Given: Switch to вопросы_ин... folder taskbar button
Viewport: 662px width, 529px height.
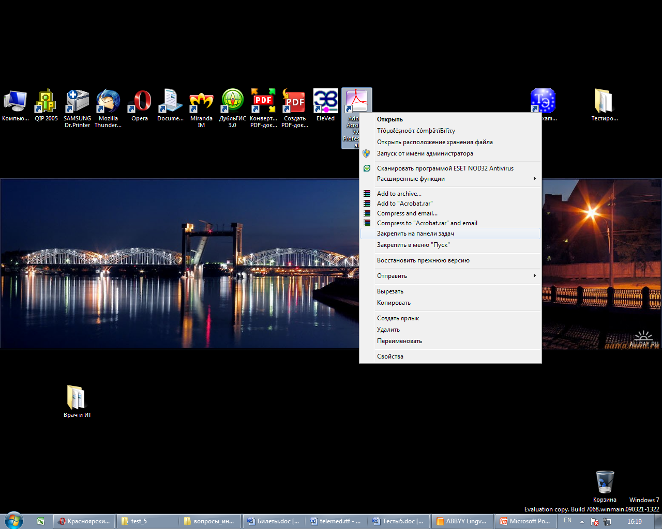Looking at the screenshot, I should tap(210, 521).
